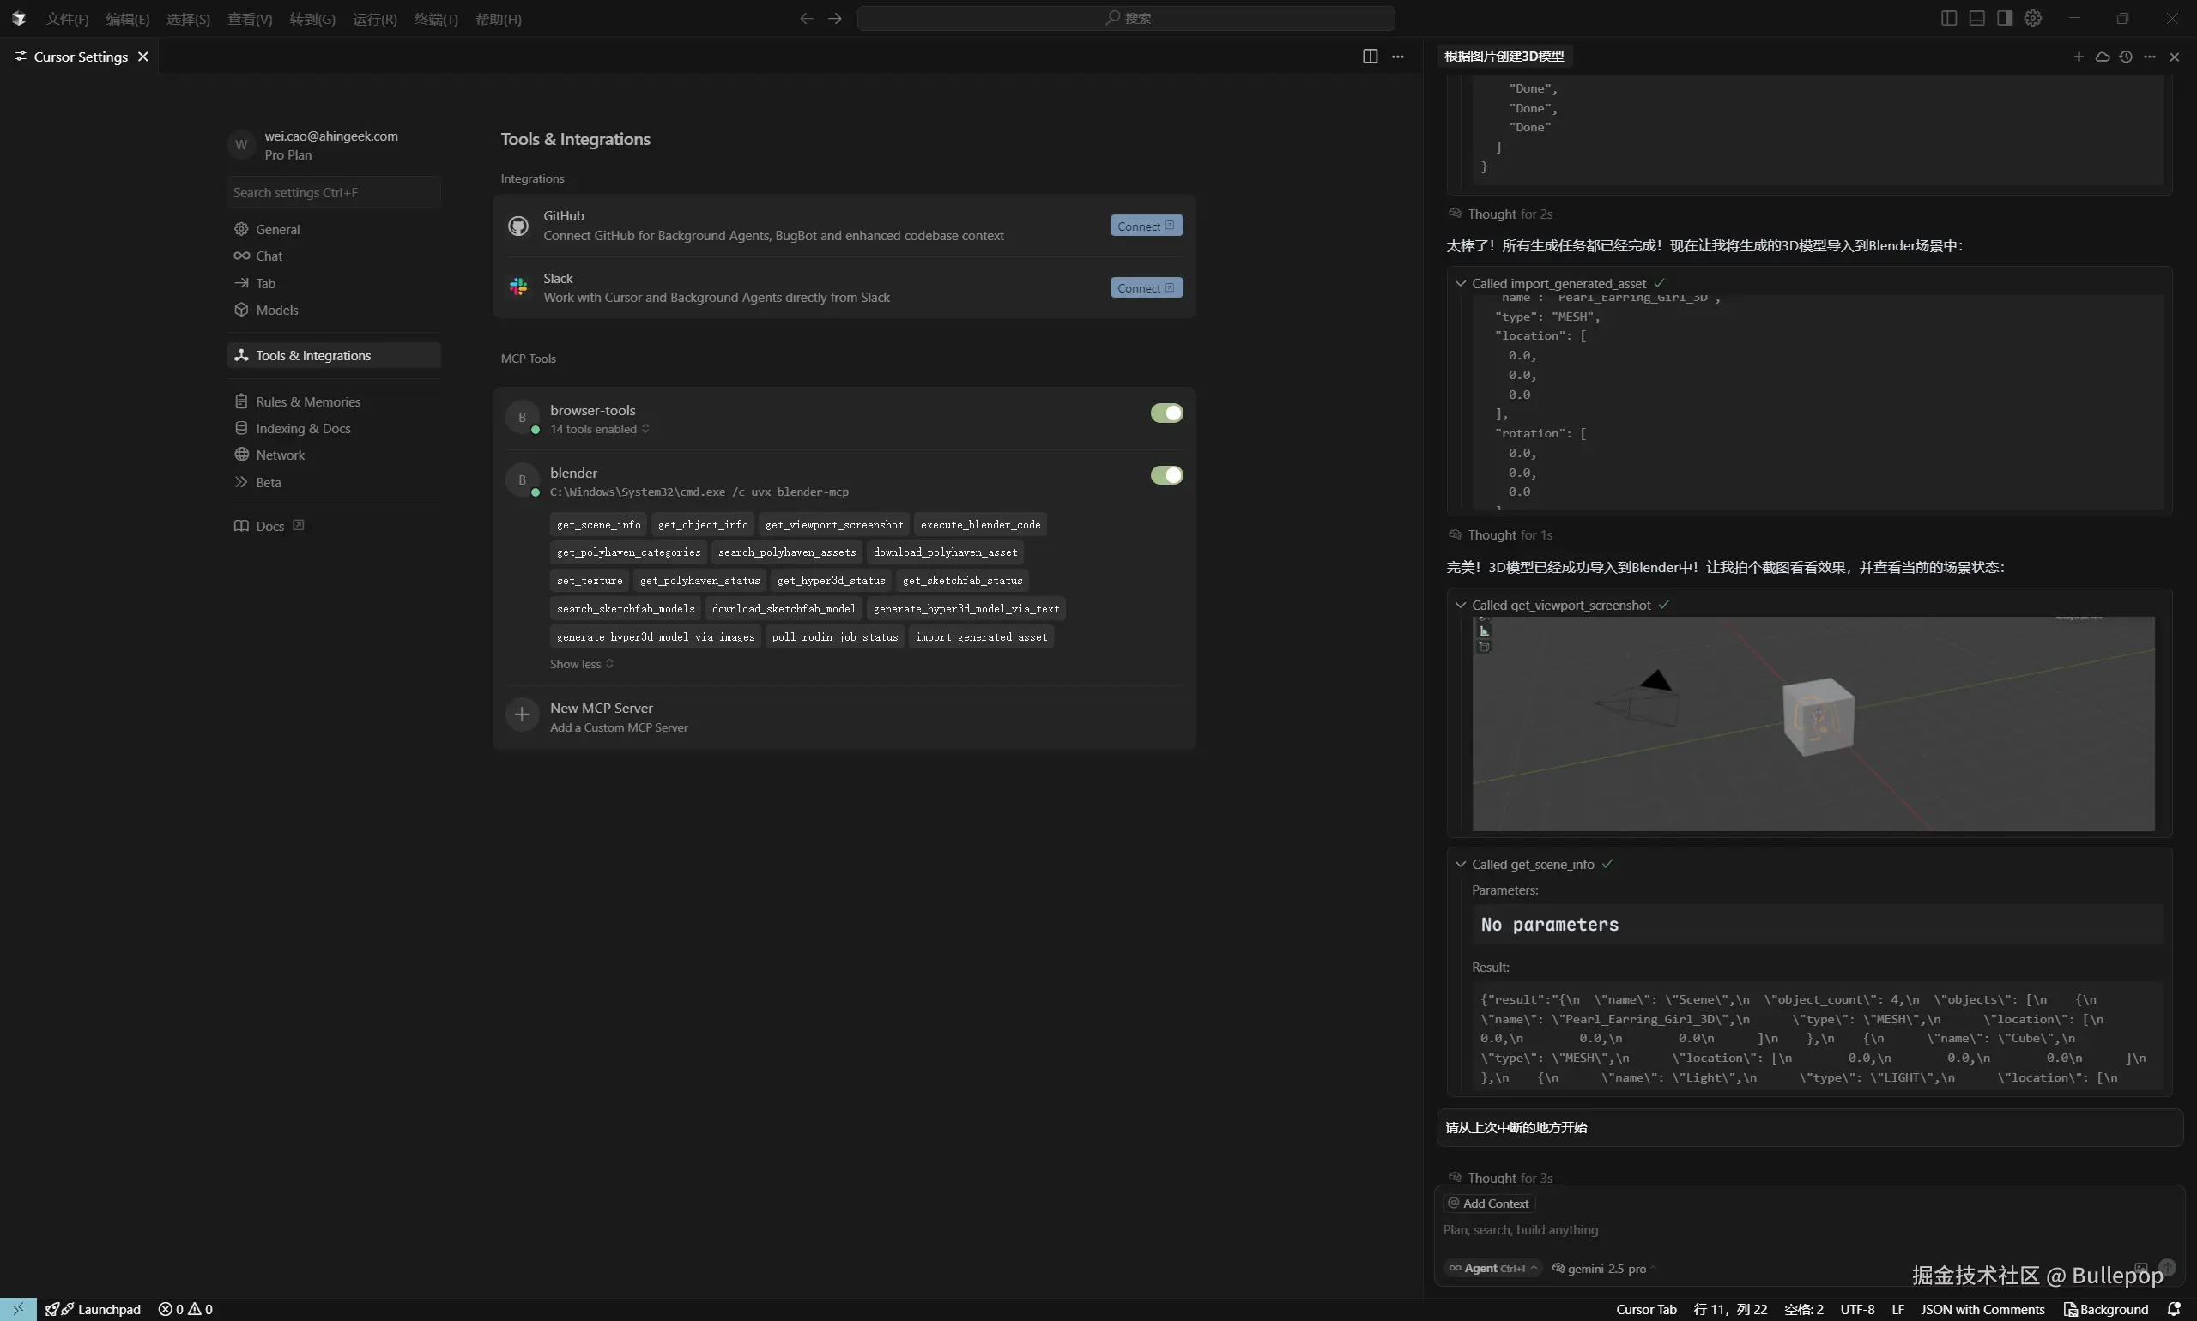
Task: Turn off the blender MCP toggle
Action: pos(1165,475)
